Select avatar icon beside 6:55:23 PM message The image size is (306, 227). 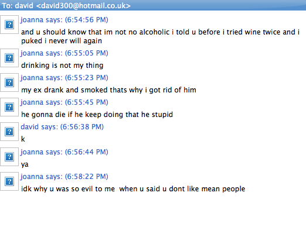9,82
